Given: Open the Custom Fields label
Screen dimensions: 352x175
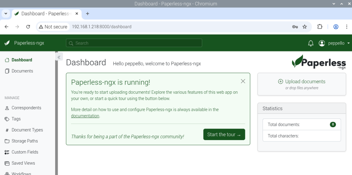Looking at the screenshot, I should (x=25, y=152).
